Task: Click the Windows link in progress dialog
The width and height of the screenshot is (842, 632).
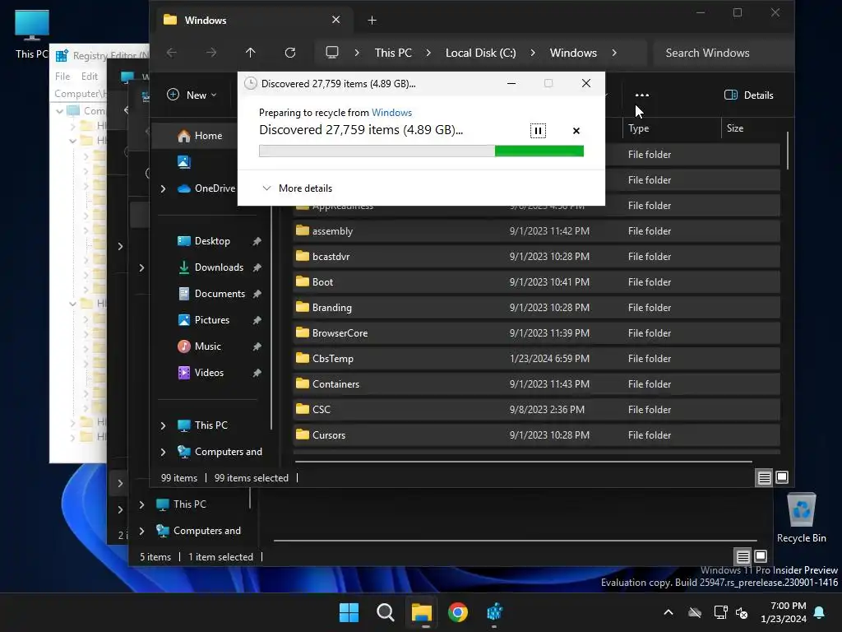Action: pyautogui.click(x=391, y=112)
